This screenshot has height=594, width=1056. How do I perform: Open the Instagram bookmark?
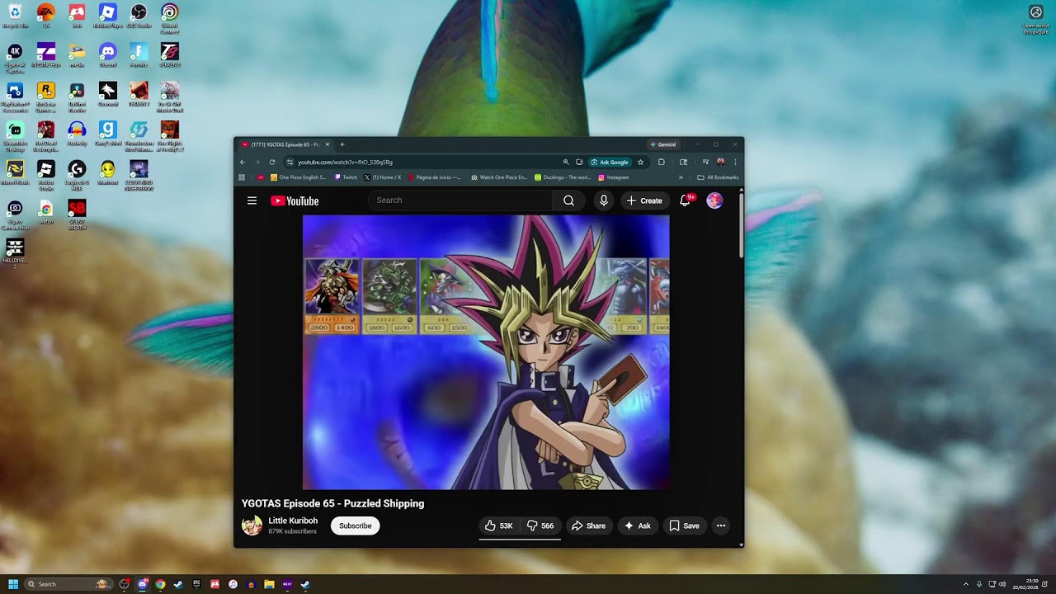coord(613,177)
